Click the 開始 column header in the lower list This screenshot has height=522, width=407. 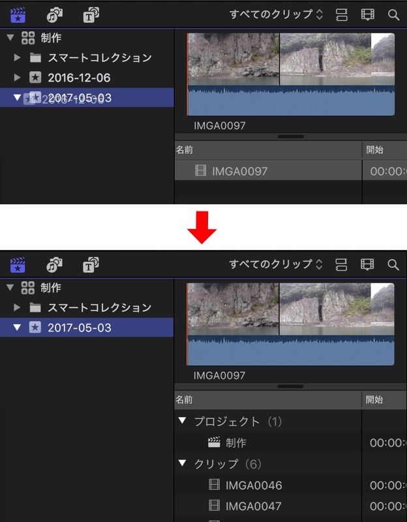pyautogui.click(x=375, y=399)
